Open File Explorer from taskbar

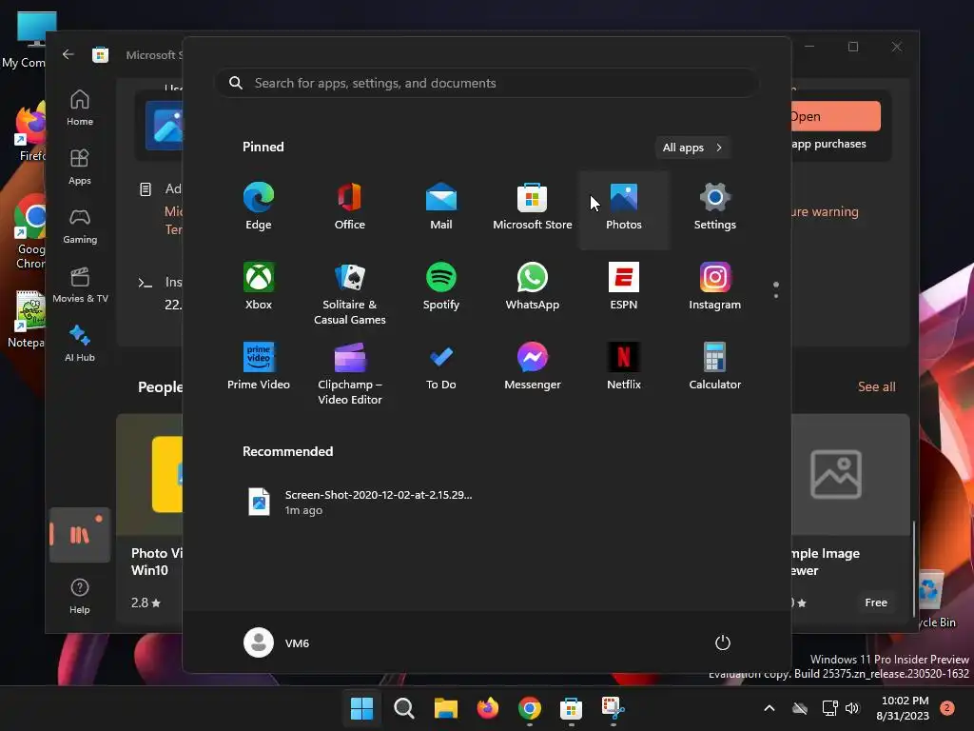click(445, 708)
